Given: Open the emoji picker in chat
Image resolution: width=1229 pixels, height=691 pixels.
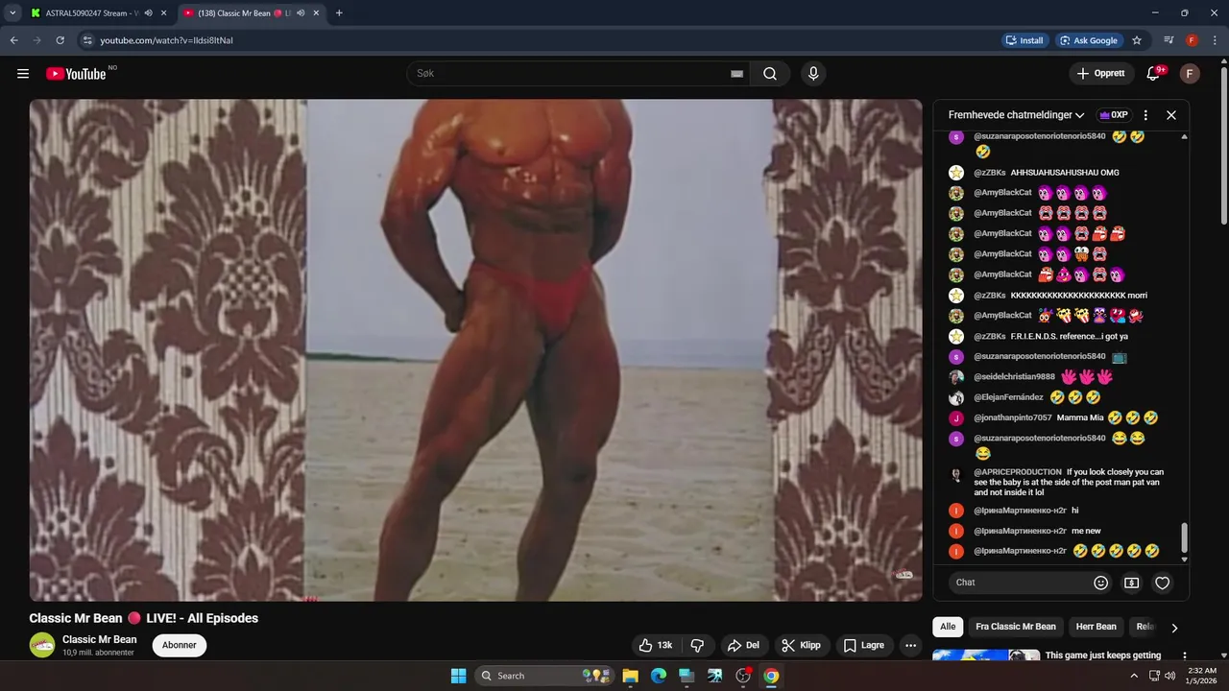Looking at the screenshot, I should click(x=1101, y=583).
